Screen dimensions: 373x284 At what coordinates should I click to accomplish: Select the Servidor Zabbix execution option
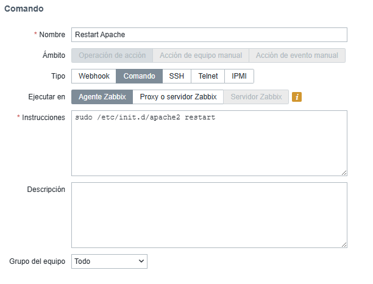(256, 97)
